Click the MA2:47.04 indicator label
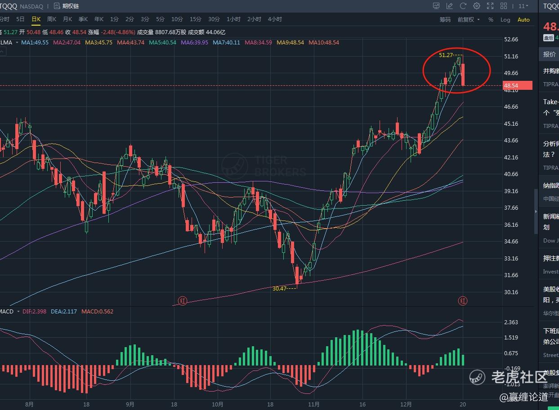Screen dimensions: 559x410 pyautogui.click(x=67, y=43)
